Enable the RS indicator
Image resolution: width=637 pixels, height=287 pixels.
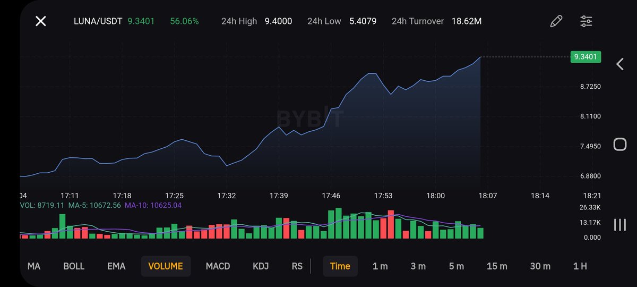pyautogui.click(x=297, y=266)
